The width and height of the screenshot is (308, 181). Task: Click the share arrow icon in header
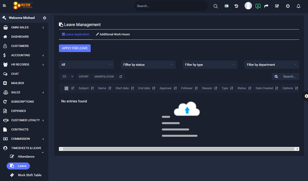click(x=266, y=6)
